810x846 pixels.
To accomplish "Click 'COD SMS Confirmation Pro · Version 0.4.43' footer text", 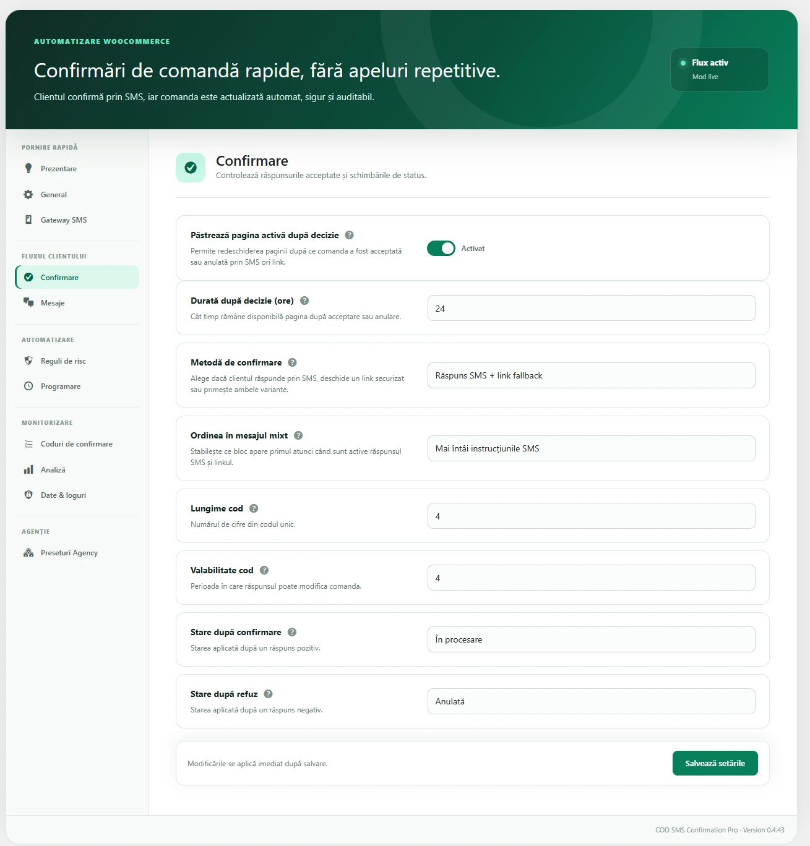I will [x=720, y=830].
